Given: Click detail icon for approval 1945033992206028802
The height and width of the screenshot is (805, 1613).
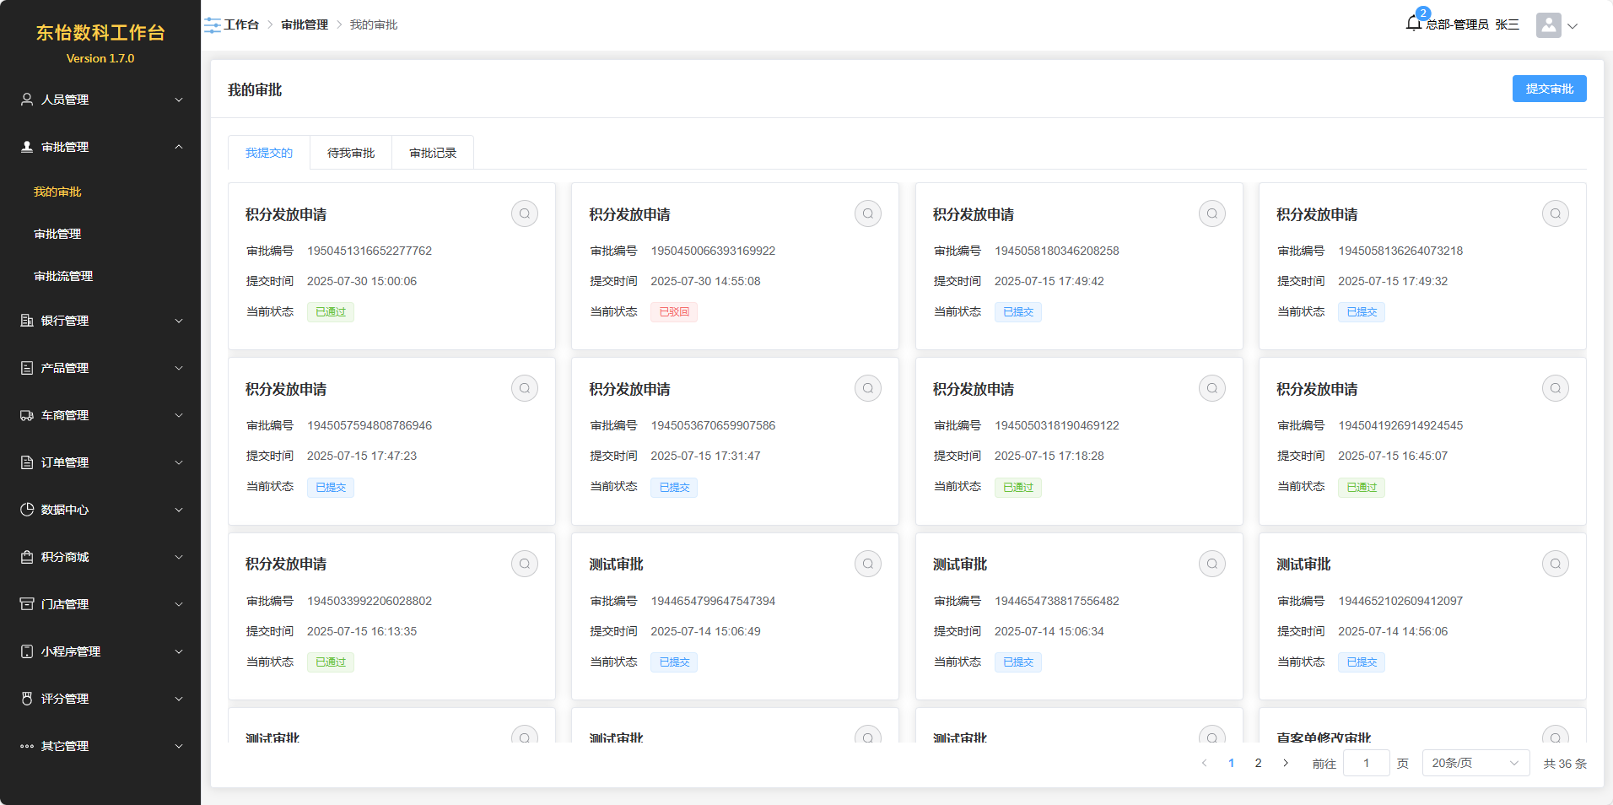Looking at the screenshot, I should (x=524, y=564).
